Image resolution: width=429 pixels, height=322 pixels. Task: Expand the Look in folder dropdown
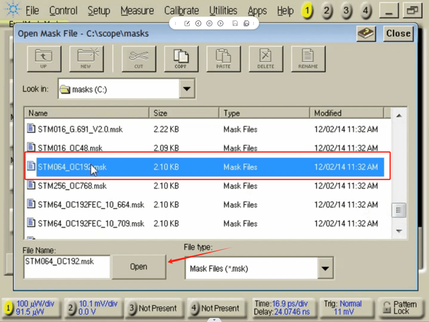coord(187,89)
